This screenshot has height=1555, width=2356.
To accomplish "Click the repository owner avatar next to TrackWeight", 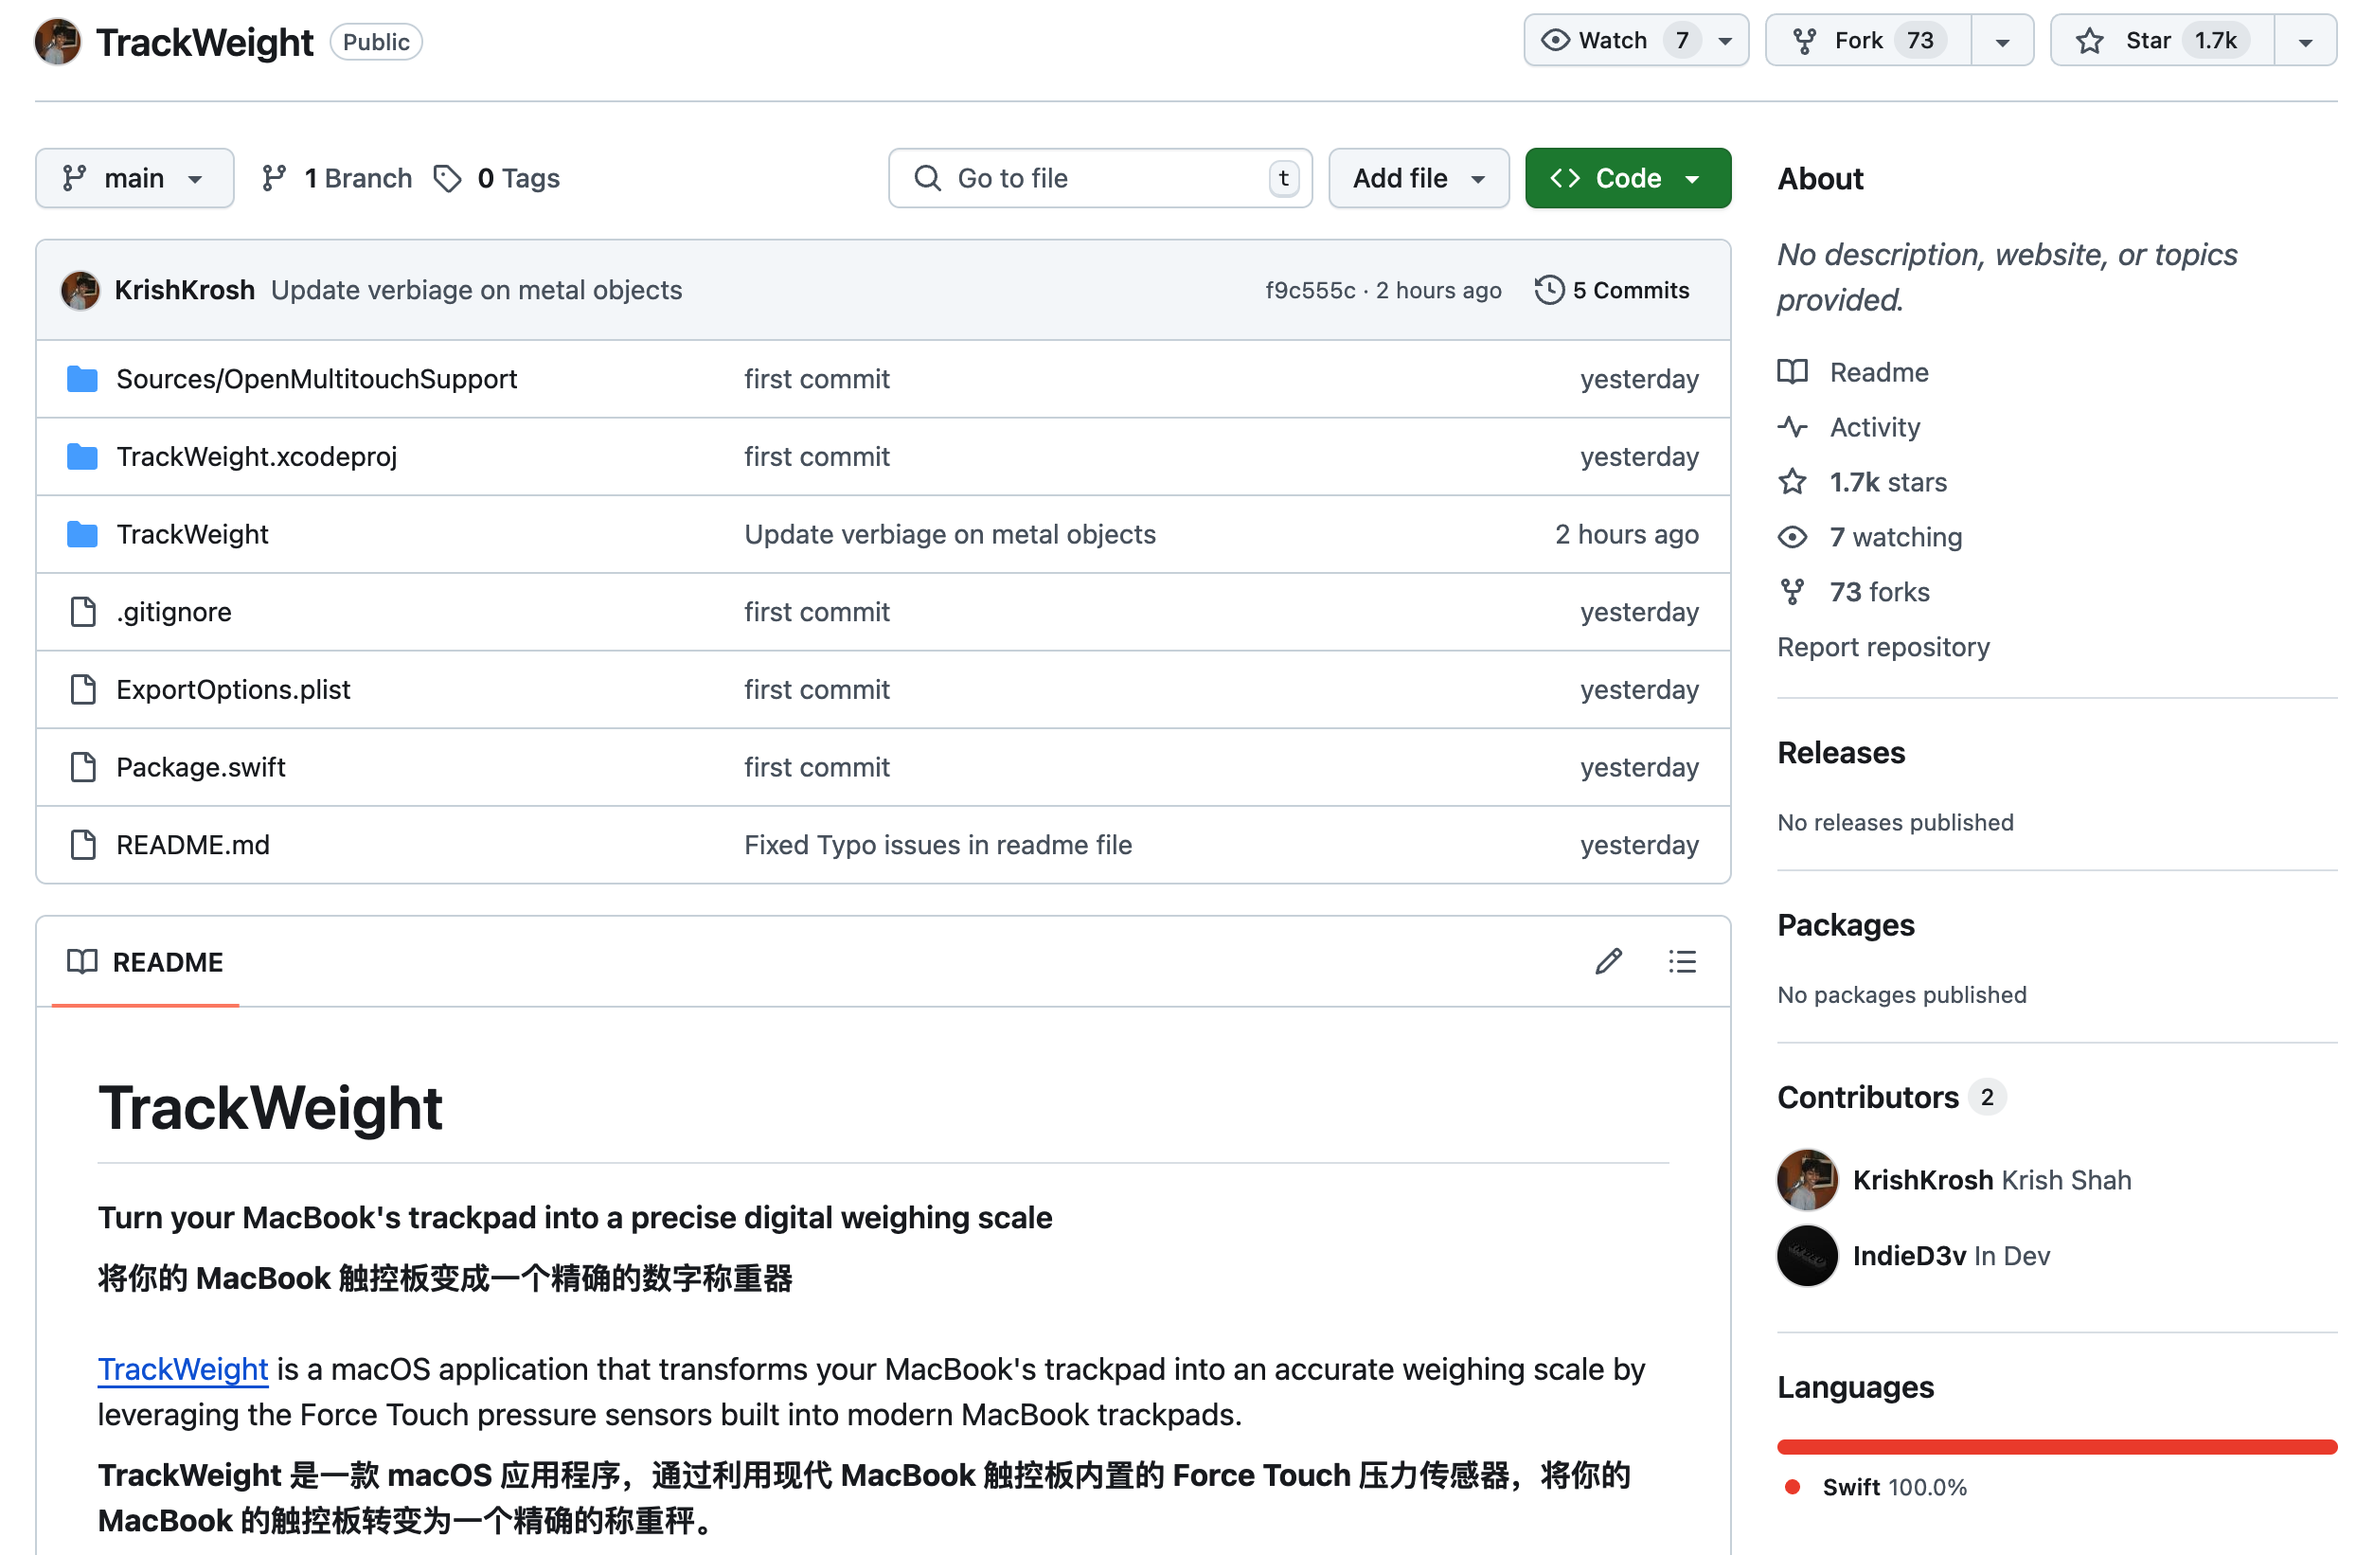I will (57, 42).
